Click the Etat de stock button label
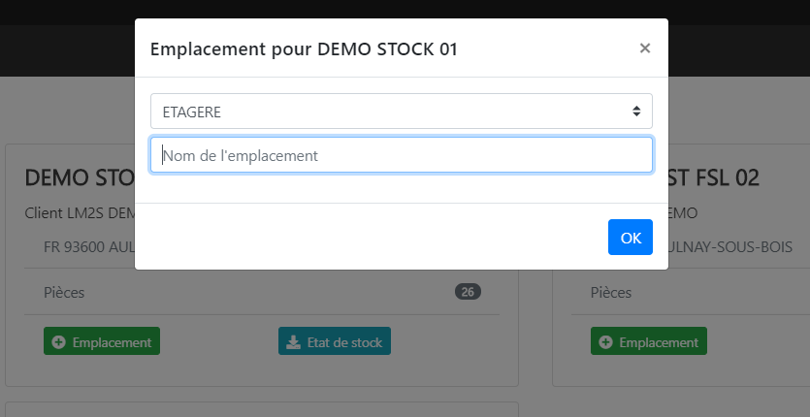The image size is (810, 417). pyautogui.click(x=344, y=342)
